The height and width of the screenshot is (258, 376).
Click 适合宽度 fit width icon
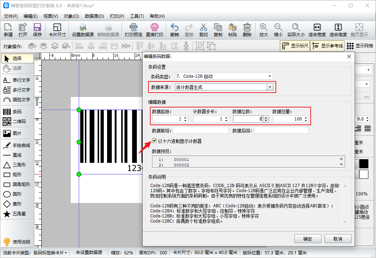point(317,30)
